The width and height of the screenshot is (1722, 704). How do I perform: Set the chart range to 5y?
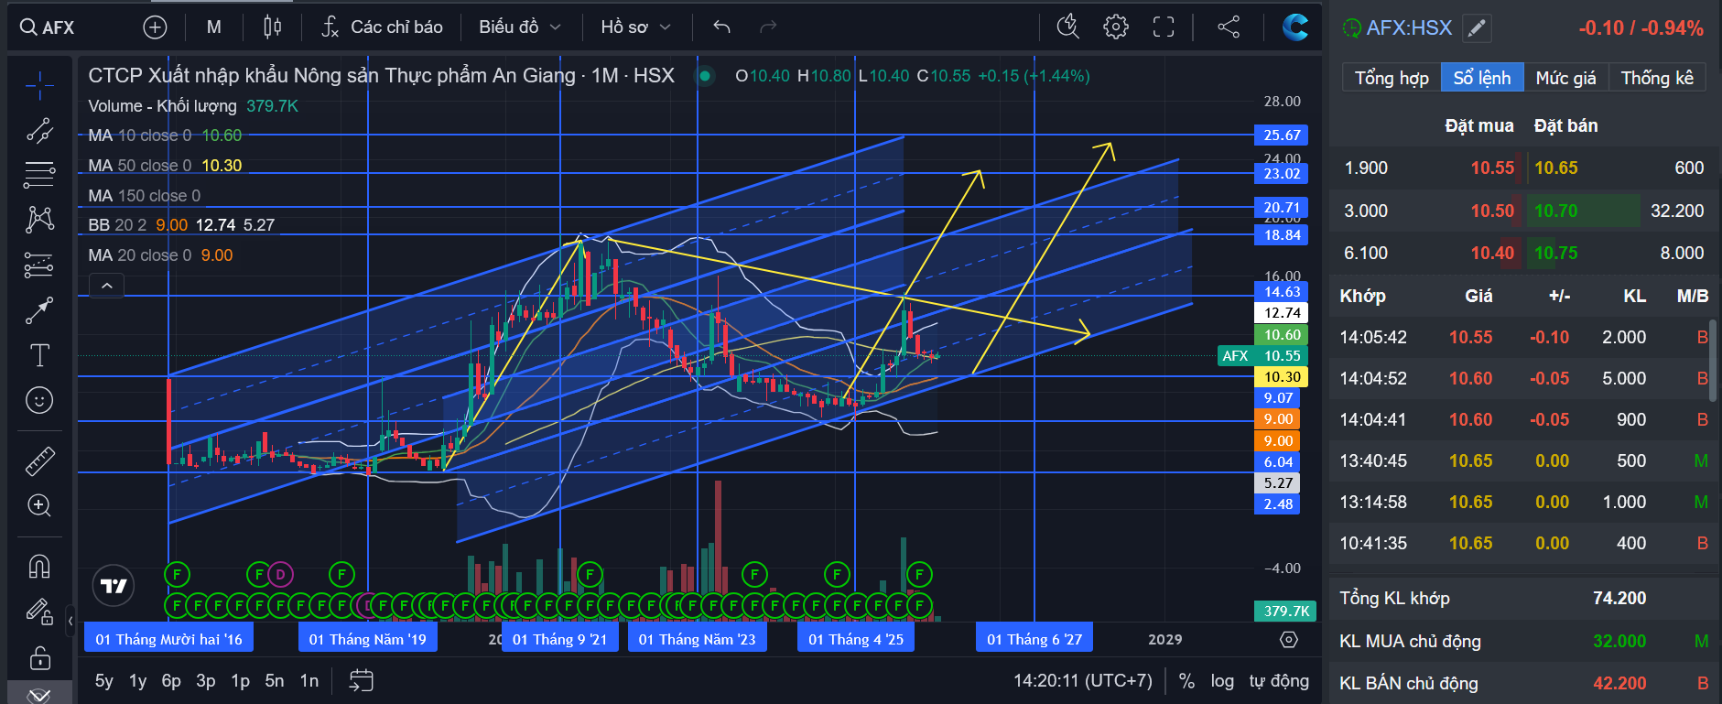[x=104, y=681]
